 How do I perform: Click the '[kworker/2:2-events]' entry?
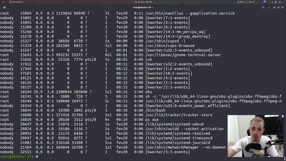click(168, 83)
